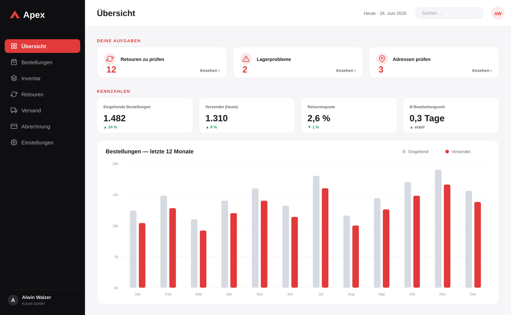The width and height of the screenshot is (511, 315).
Task: Click the red Versendet bar for Mär
Action: click(x=203, y=259)
